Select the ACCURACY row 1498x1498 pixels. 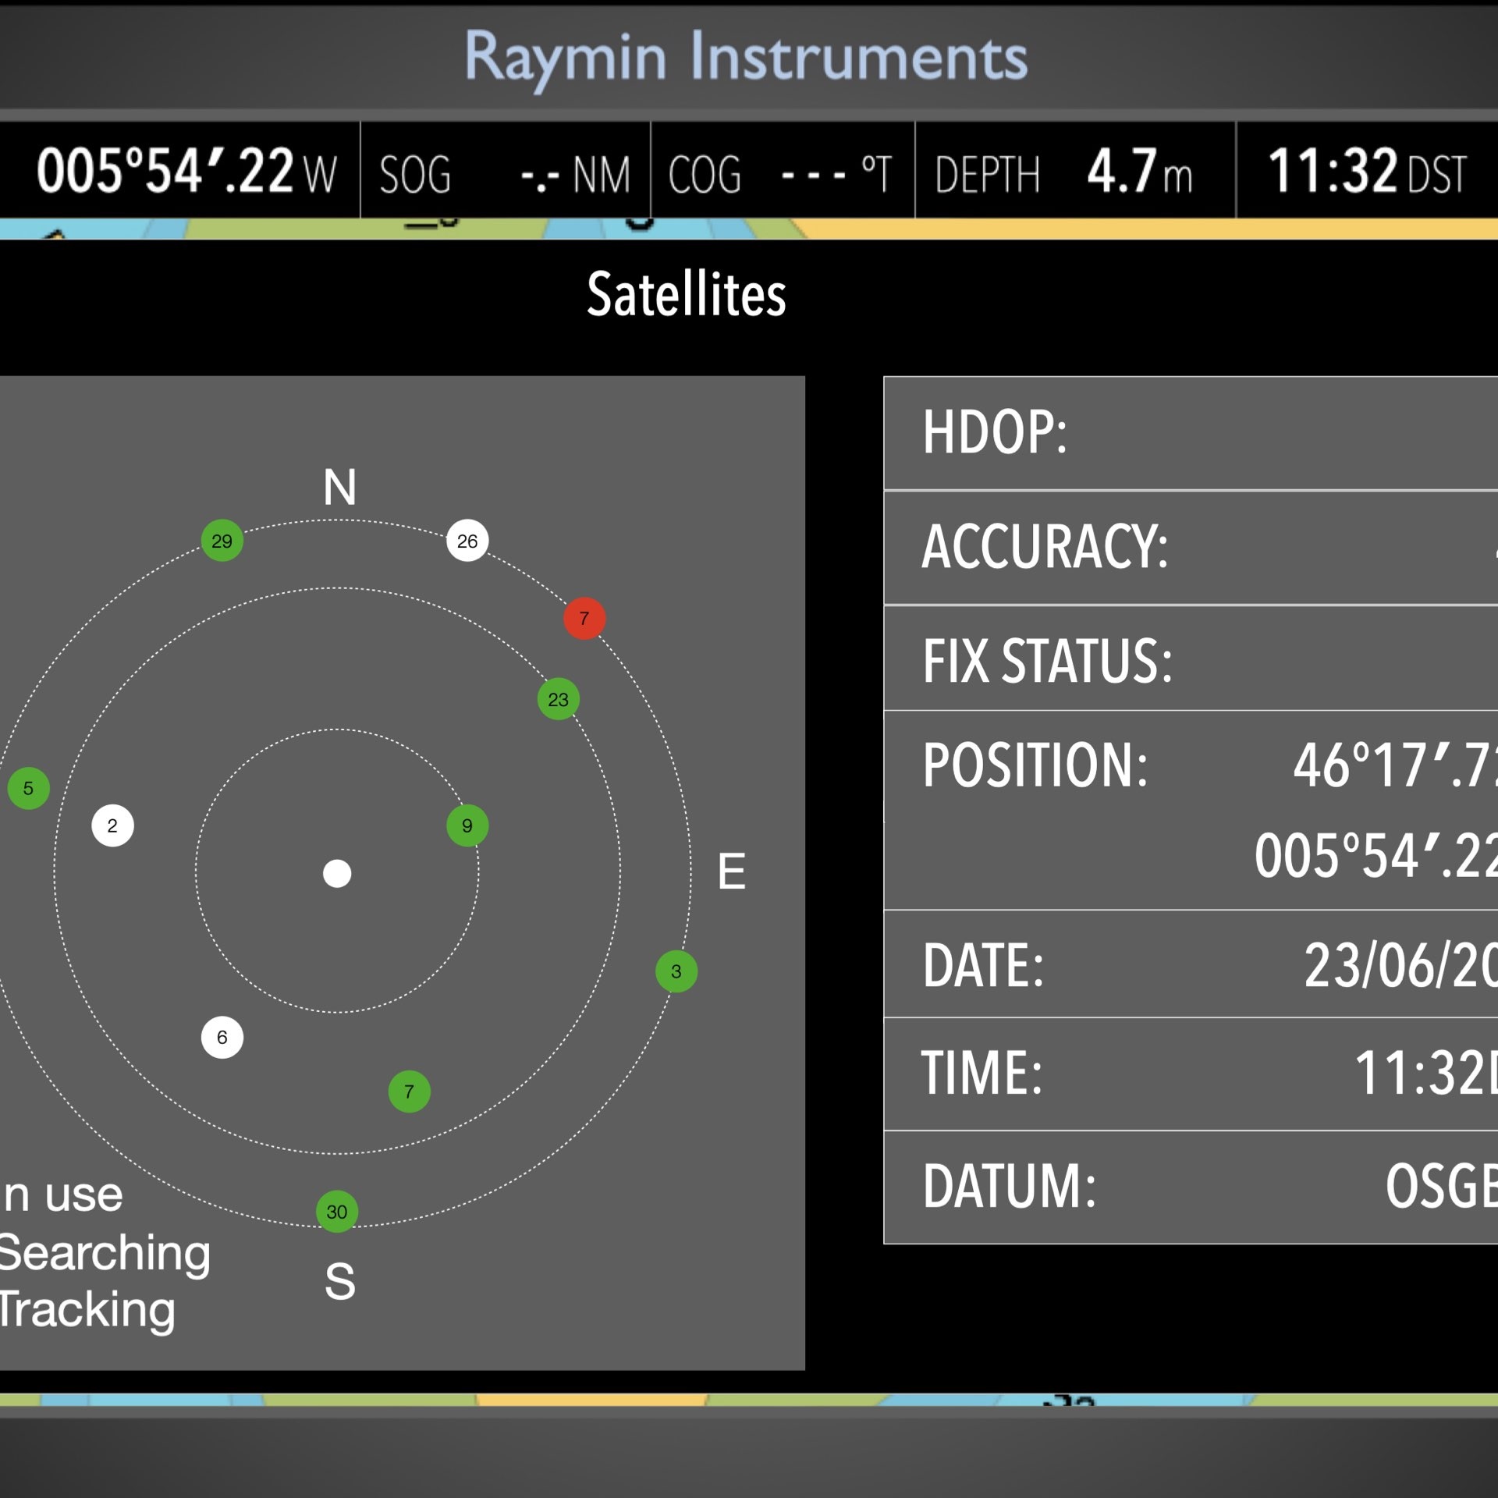[x=1191, y=548]
